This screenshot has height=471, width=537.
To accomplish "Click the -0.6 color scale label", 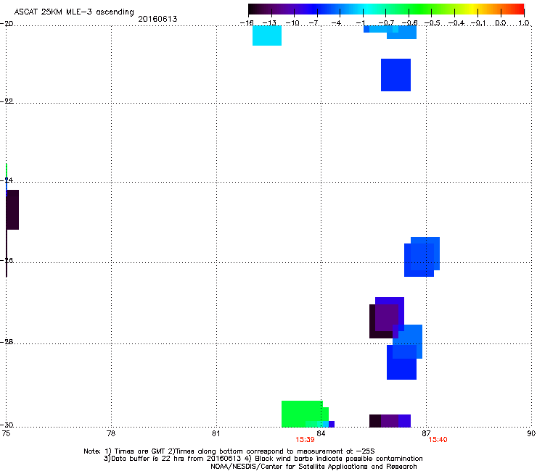I will pos(409,23).
